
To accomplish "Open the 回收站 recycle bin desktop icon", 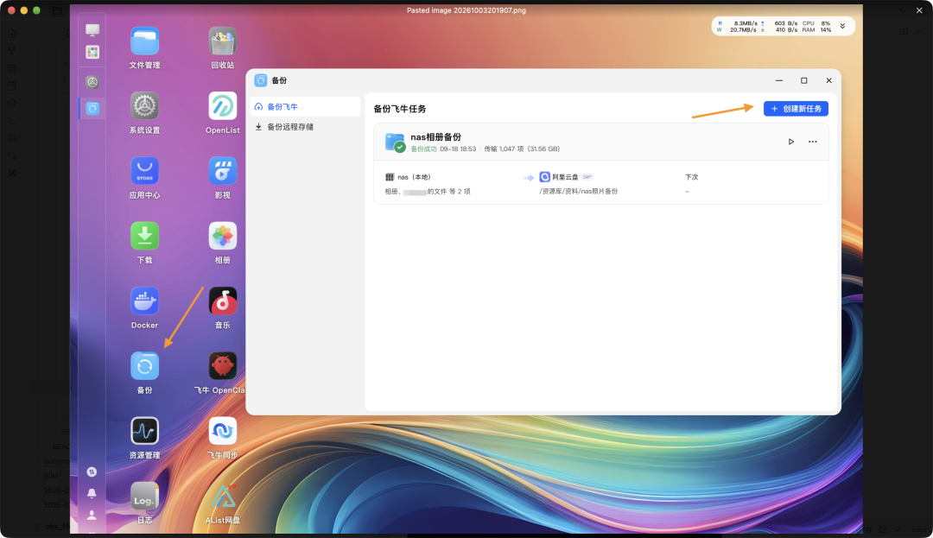I will pyautogui.click(x=223, y=41).
